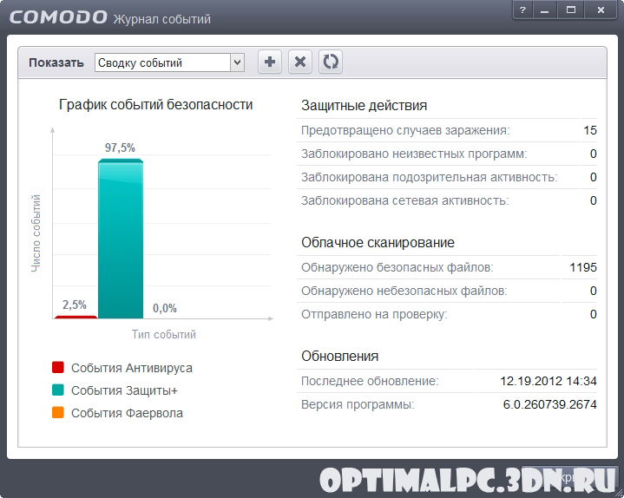Click the Число событий axis label

click(36, 233)
